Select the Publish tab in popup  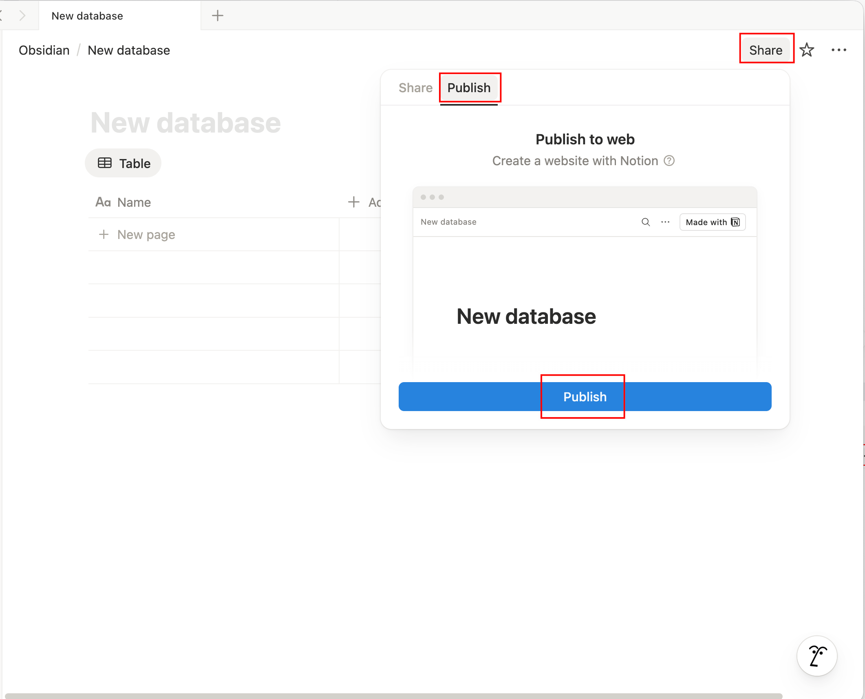(x=469, y=88)
